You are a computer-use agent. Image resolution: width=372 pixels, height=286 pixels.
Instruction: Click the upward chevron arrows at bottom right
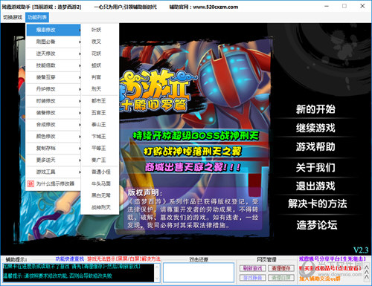366,273
